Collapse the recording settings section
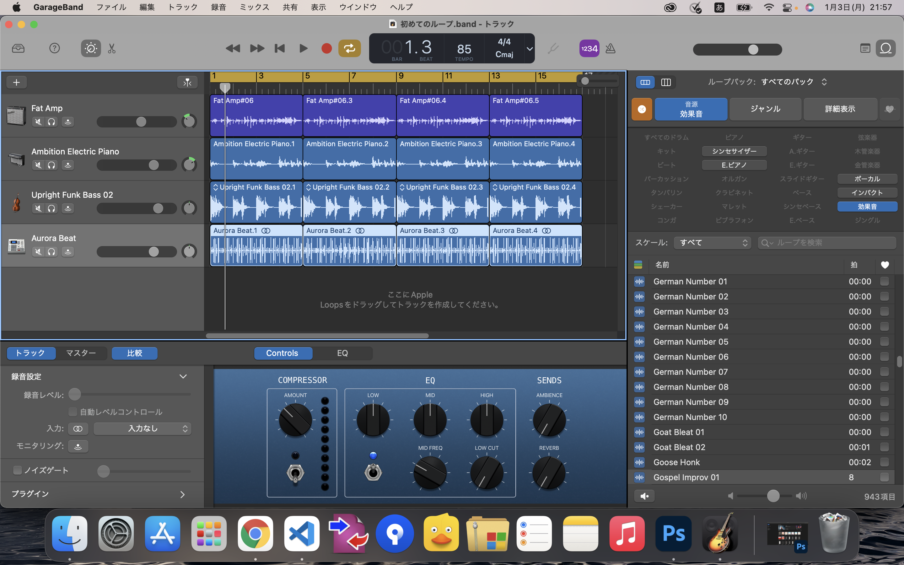 point(183,376)
